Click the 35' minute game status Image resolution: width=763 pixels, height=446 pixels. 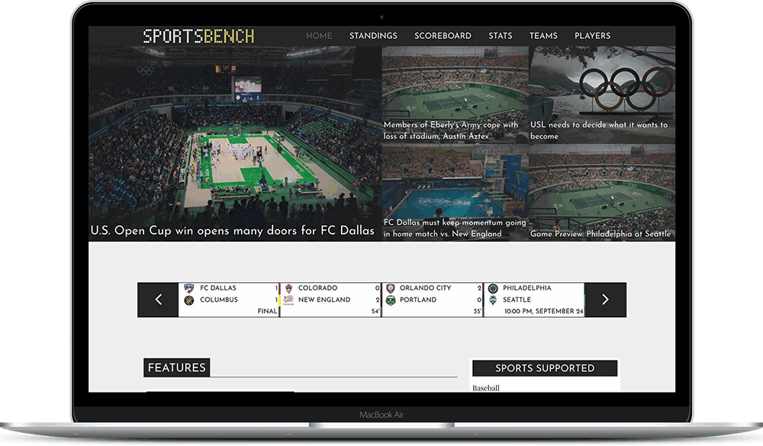click(x=478, y=311)
